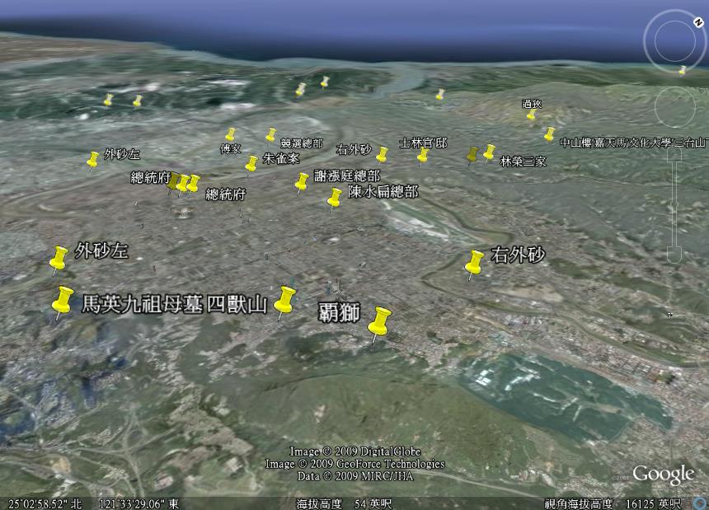The image size is (709, 510).
Task: Click the 過狹 pushpin on the hillside
Action: [532, 115]
